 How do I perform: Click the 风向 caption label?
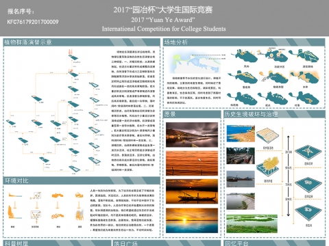(246, 66)
